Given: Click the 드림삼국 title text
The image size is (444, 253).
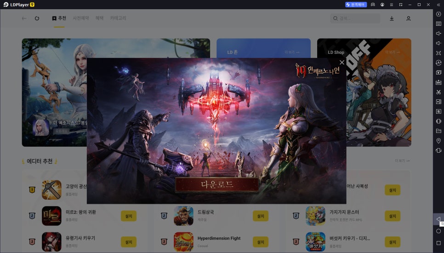Looking at the screenshot, I should click(205, 212).
